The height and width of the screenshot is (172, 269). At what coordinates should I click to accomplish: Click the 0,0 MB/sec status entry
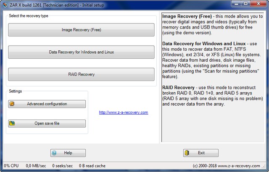(36, 166)
